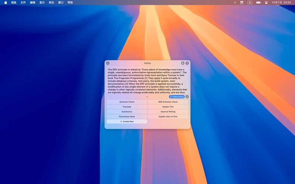The image size is (295, 184).
Task: Click Create New to add an action
Action: 127,121
